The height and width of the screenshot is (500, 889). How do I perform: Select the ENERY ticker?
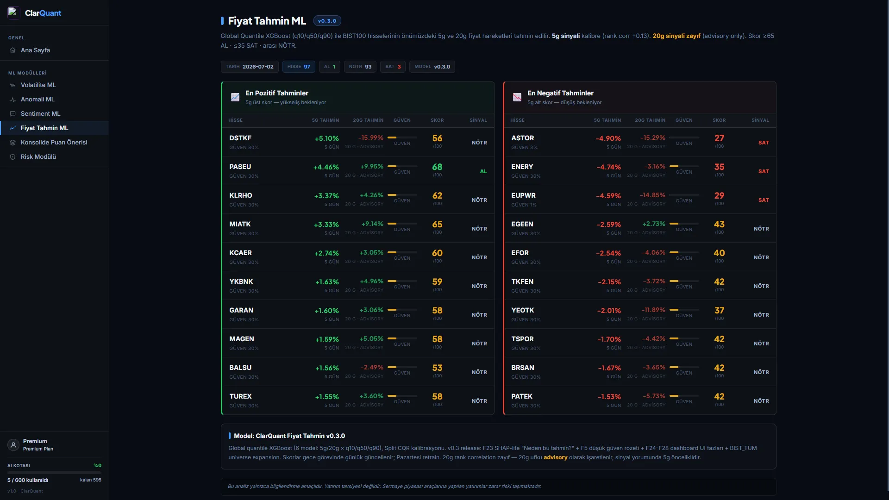pyautogui.click(x=522, y=167)
